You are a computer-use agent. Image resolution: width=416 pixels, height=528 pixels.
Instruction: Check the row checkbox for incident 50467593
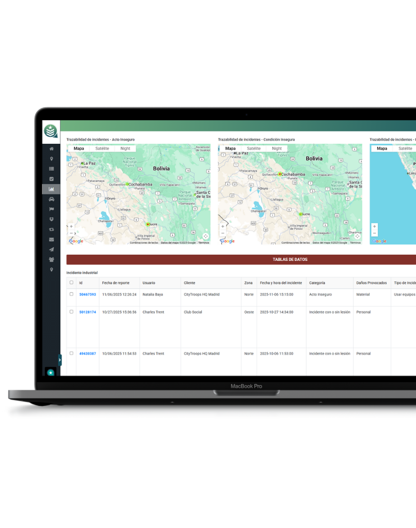tap(71, 294)
